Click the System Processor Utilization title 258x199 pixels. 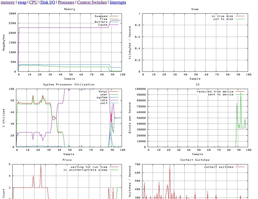69,84
